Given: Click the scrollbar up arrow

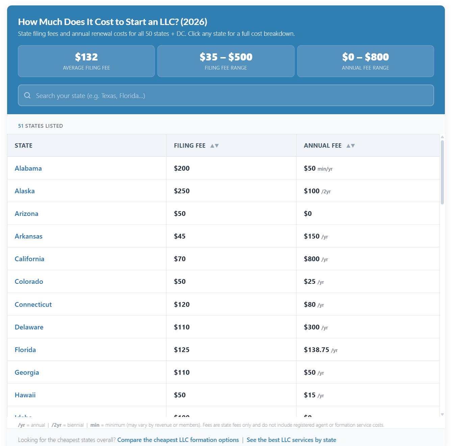Looking at the screenshot, I should 442,137.
